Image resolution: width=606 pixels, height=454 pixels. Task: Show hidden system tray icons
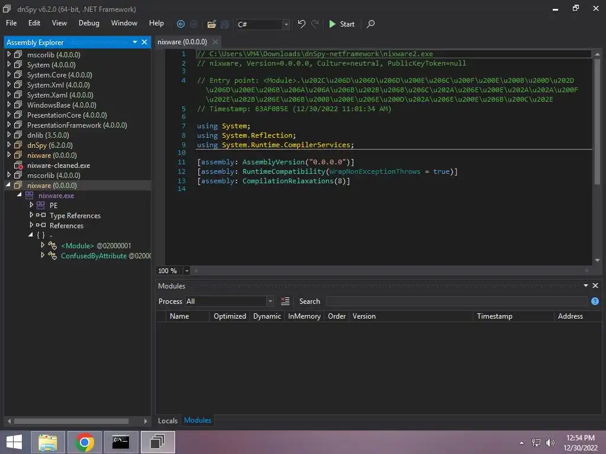click(522, 443)
